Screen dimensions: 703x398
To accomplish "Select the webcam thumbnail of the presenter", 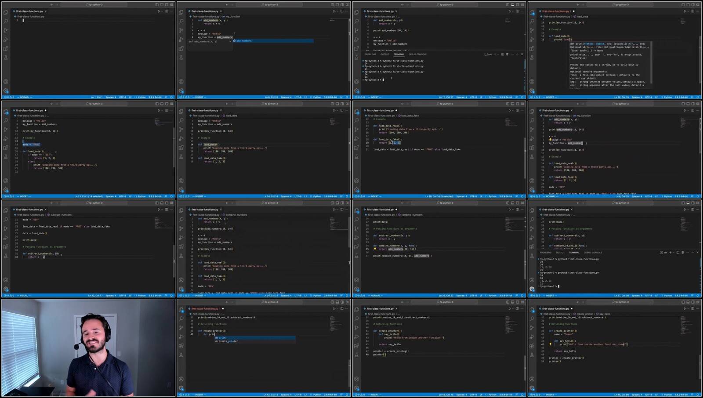I will (x=88, y=347).
